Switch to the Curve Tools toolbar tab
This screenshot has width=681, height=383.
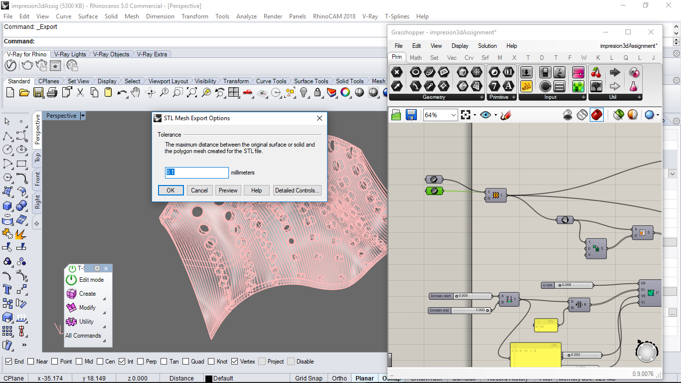click(271, 81)
